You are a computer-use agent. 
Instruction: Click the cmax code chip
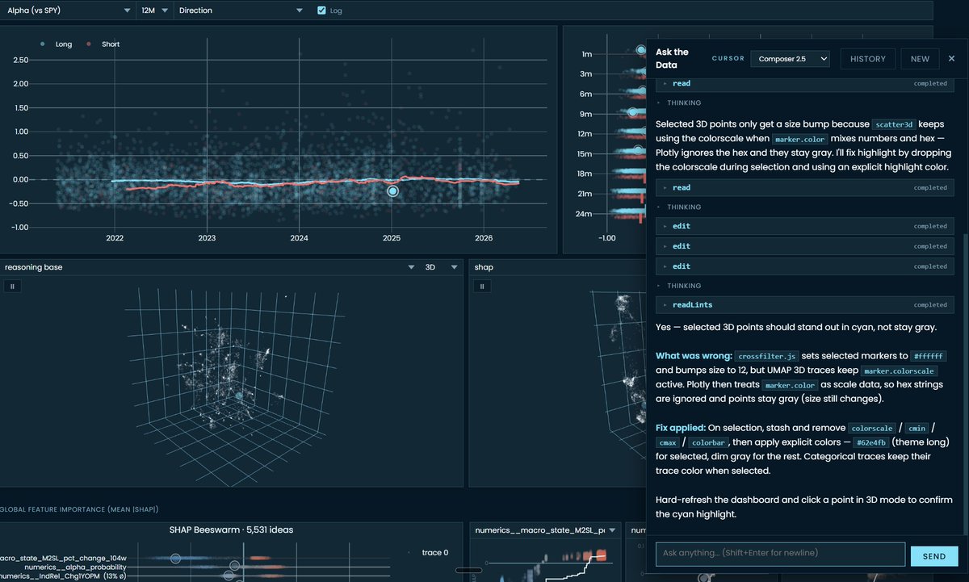click(x=668, y=442)
